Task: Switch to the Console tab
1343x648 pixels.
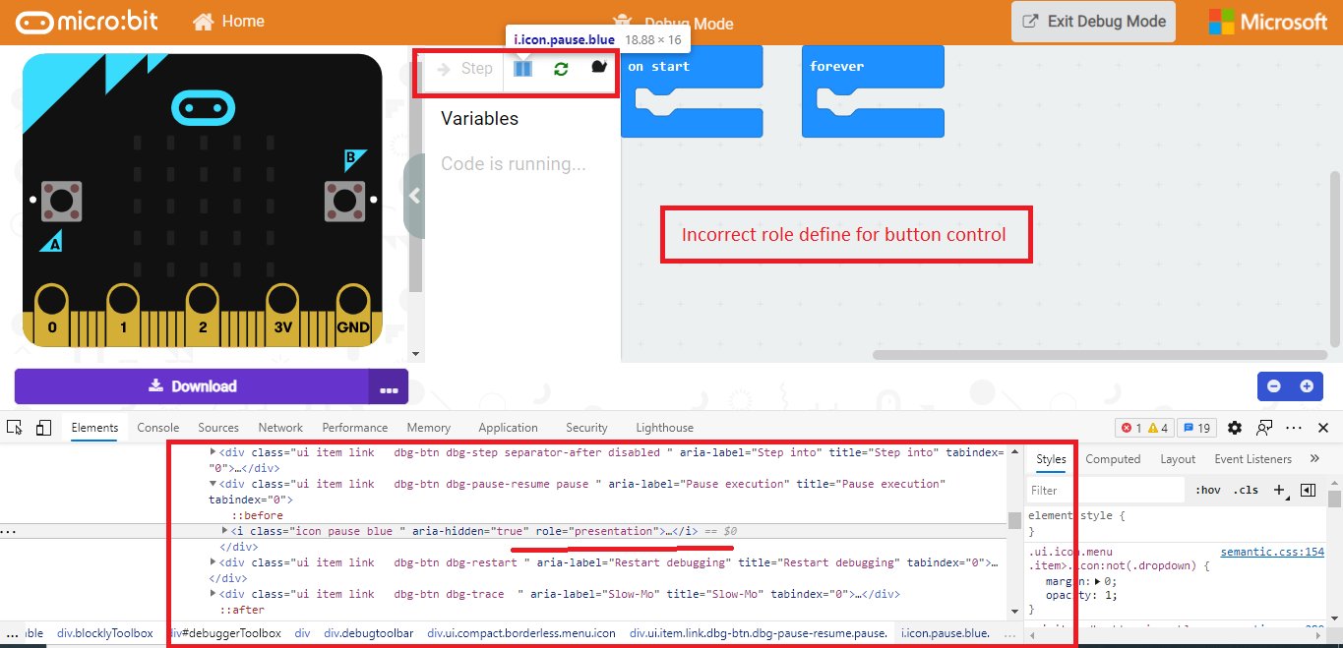Action: pyautogui.click(x=157, y=428)
